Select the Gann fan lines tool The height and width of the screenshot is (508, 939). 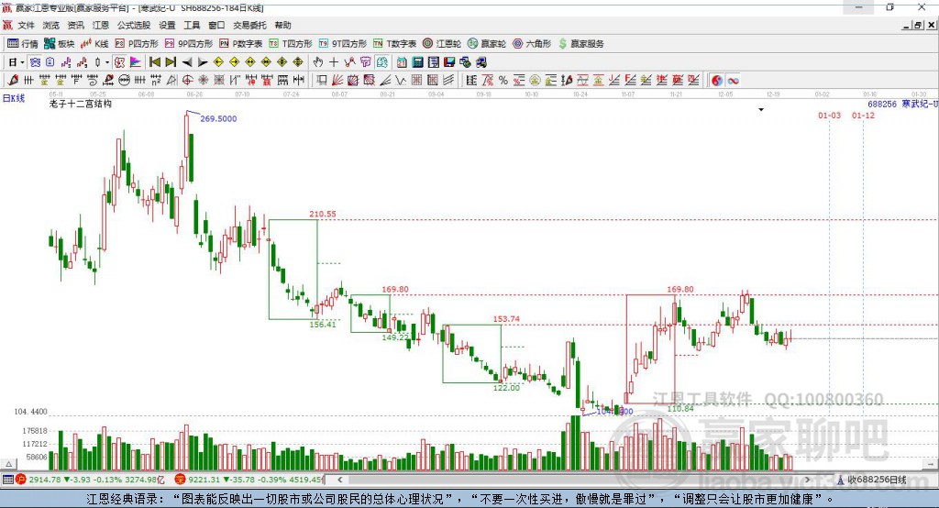337,81
